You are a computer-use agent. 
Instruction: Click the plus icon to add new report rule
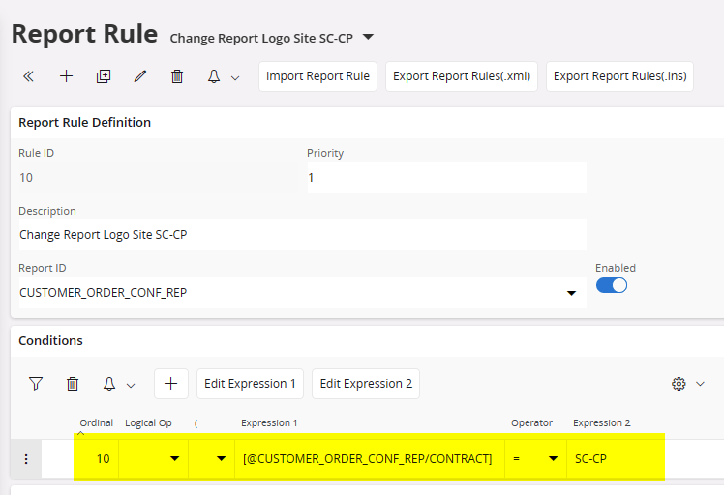66,76
